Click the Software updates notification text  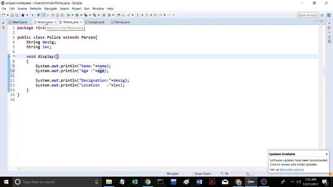(x=299, y=163)
